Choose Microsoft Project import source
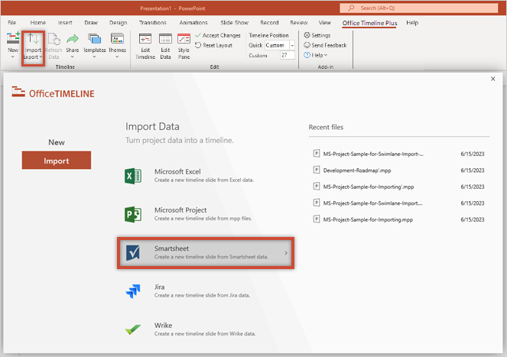The height and width of the screenshot is (357, 507). pyautogui.click(x=206, y=214)
